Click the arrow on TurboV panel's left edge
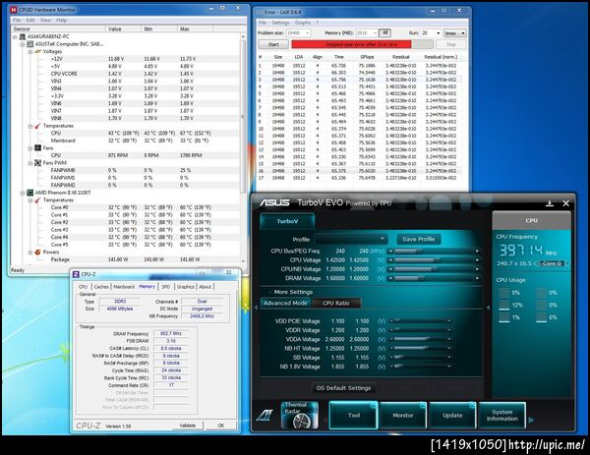The width and height of the screenshot is (590, 455). tap(257, 308)
